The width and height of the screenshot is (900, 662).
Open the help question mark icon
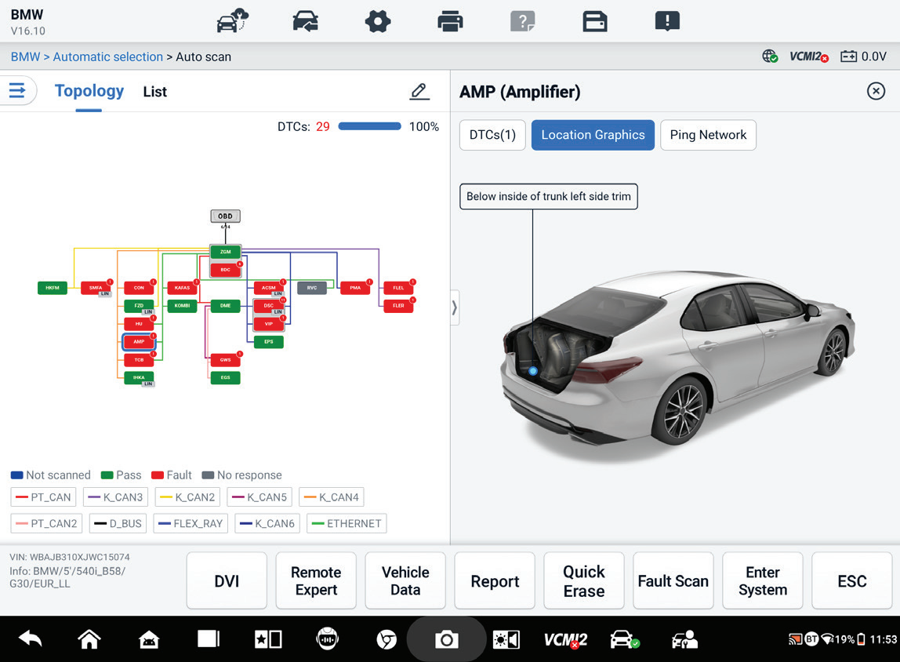(522, 23)
